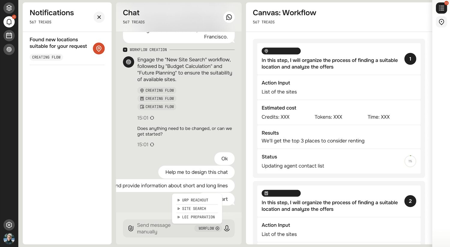
Task: Select SITE SEARCH from the workflow menu
Action: (194, 209)
